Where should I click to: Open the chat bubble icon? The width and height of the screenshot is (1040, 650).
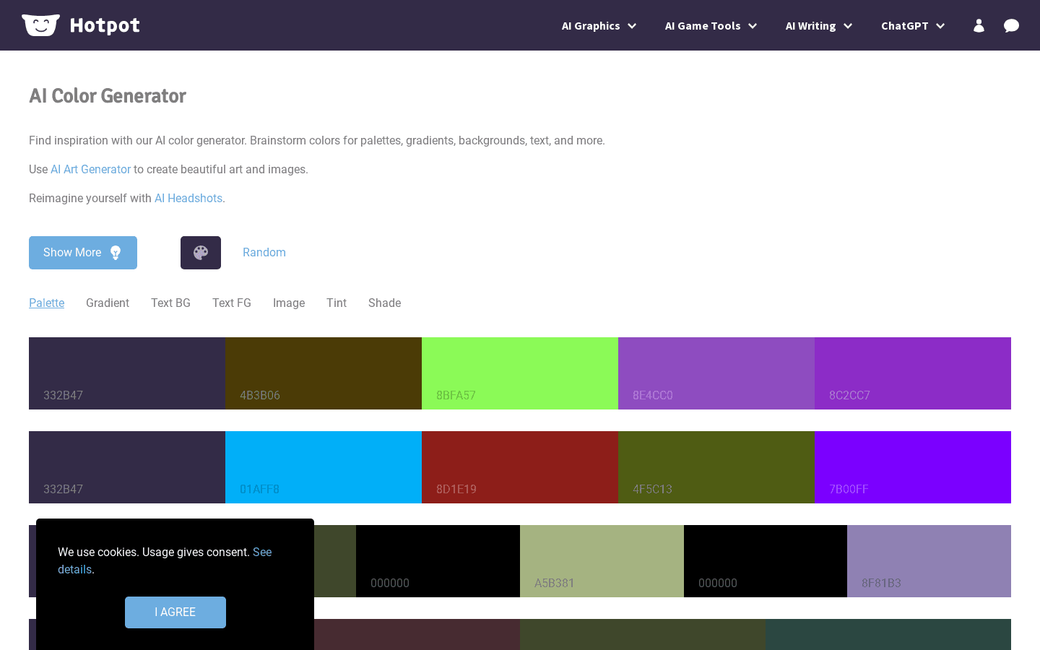tap(1011, 25)
